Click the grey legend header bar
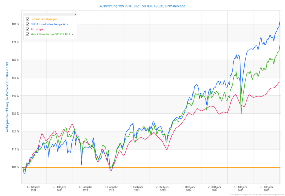 (x=50, y=14)
